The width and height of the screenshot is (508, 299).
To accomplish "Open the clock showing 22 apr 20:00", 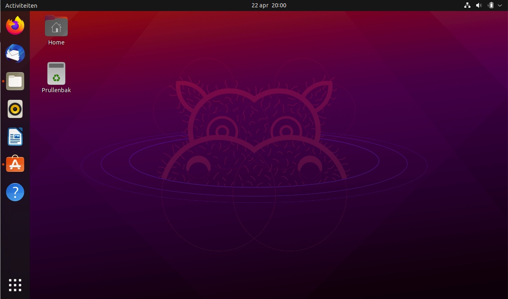I will (x=269, y=6).
